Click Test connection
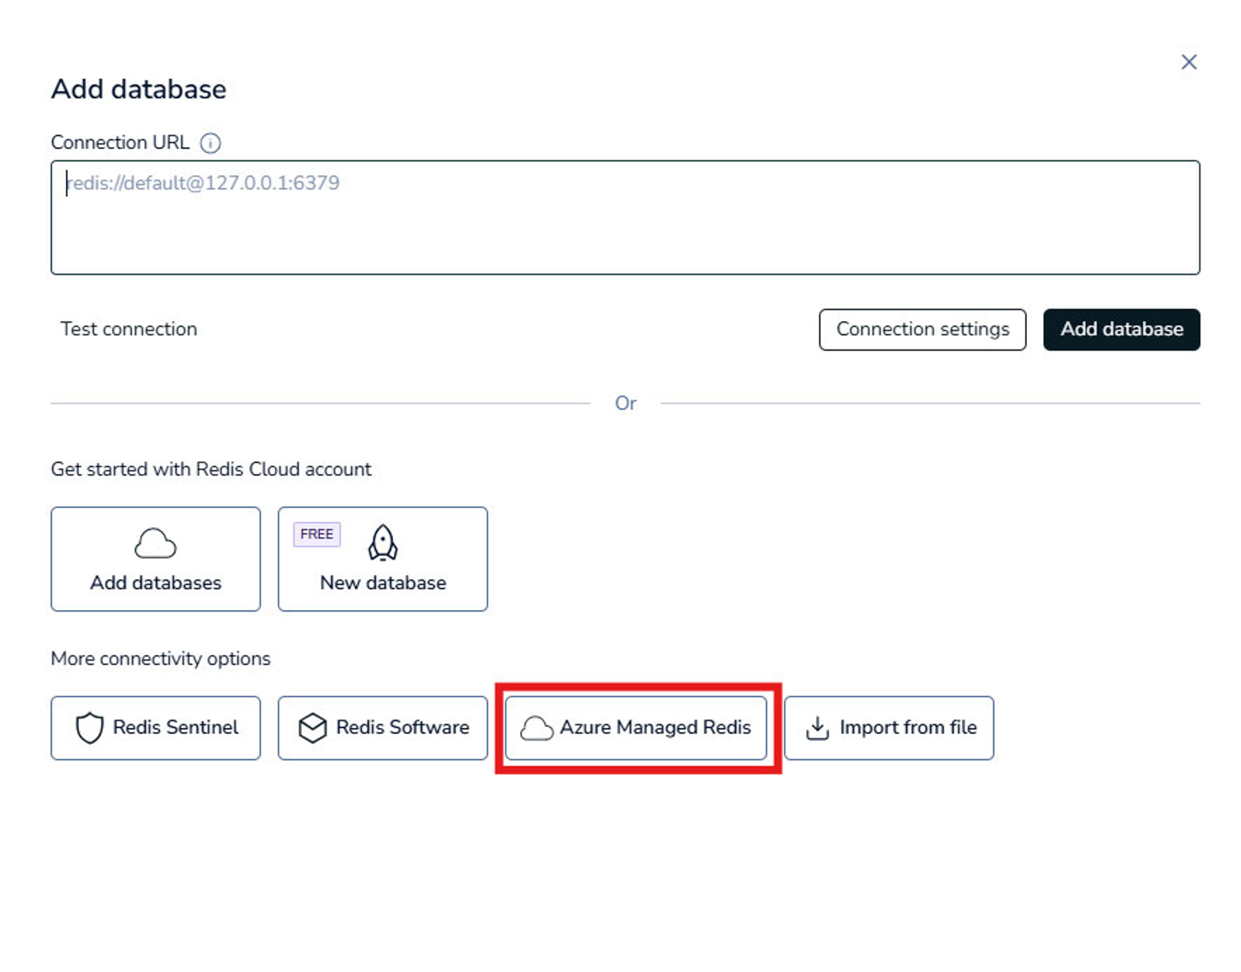 [129, 329]
